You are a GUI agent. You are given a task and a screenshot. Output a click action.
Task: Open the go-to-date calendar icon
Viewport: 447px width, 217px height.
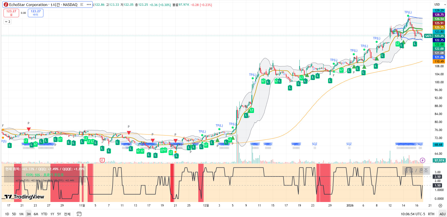click(x=79, y=214)
